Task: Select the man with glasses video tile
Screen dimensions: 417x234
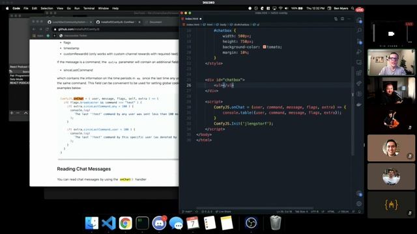Action: 391,62
